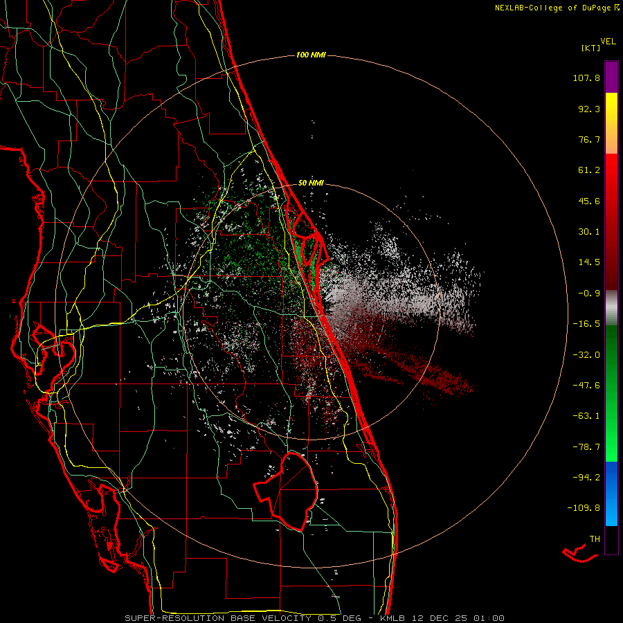Click the TH label below the color bar
Image resolution: width=623 pixels, height=623 pixels.
coord(595,539)
